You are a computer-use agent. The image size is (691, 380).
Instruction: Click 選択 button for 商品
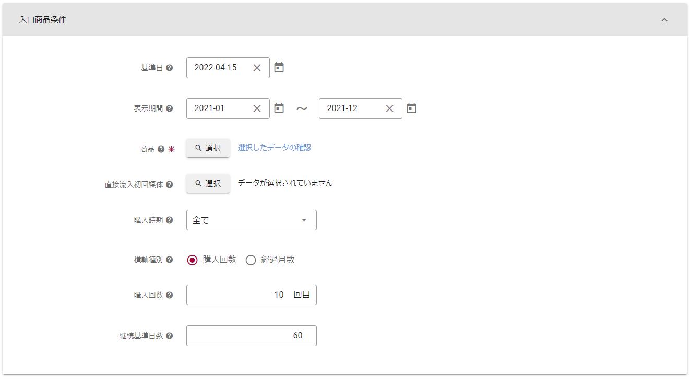[x=208, y=148]
